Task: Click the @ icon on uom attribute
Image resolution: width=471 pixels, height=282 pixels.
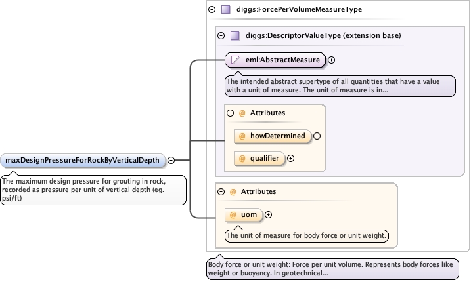Action: coord(233,214)
